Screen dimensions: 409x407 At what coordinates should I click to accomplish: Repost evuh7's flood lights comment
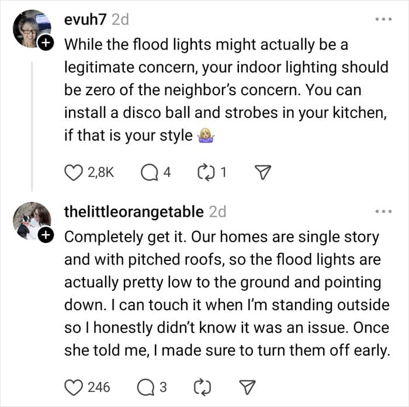pyautogui.click(x=206, y=173)
